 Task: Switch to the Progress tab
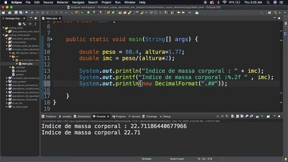click(119, 117)
